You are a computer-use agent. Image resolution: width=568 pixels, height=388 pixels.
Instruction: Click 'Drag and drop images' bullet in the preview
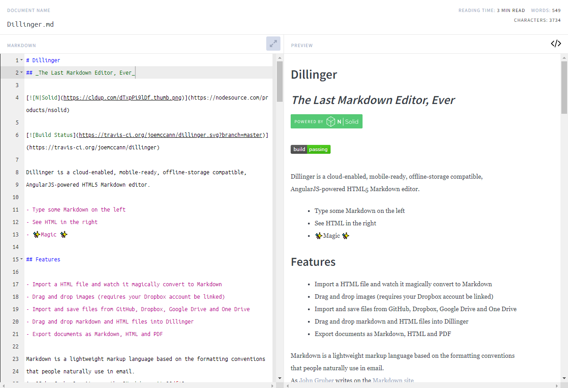404,296
